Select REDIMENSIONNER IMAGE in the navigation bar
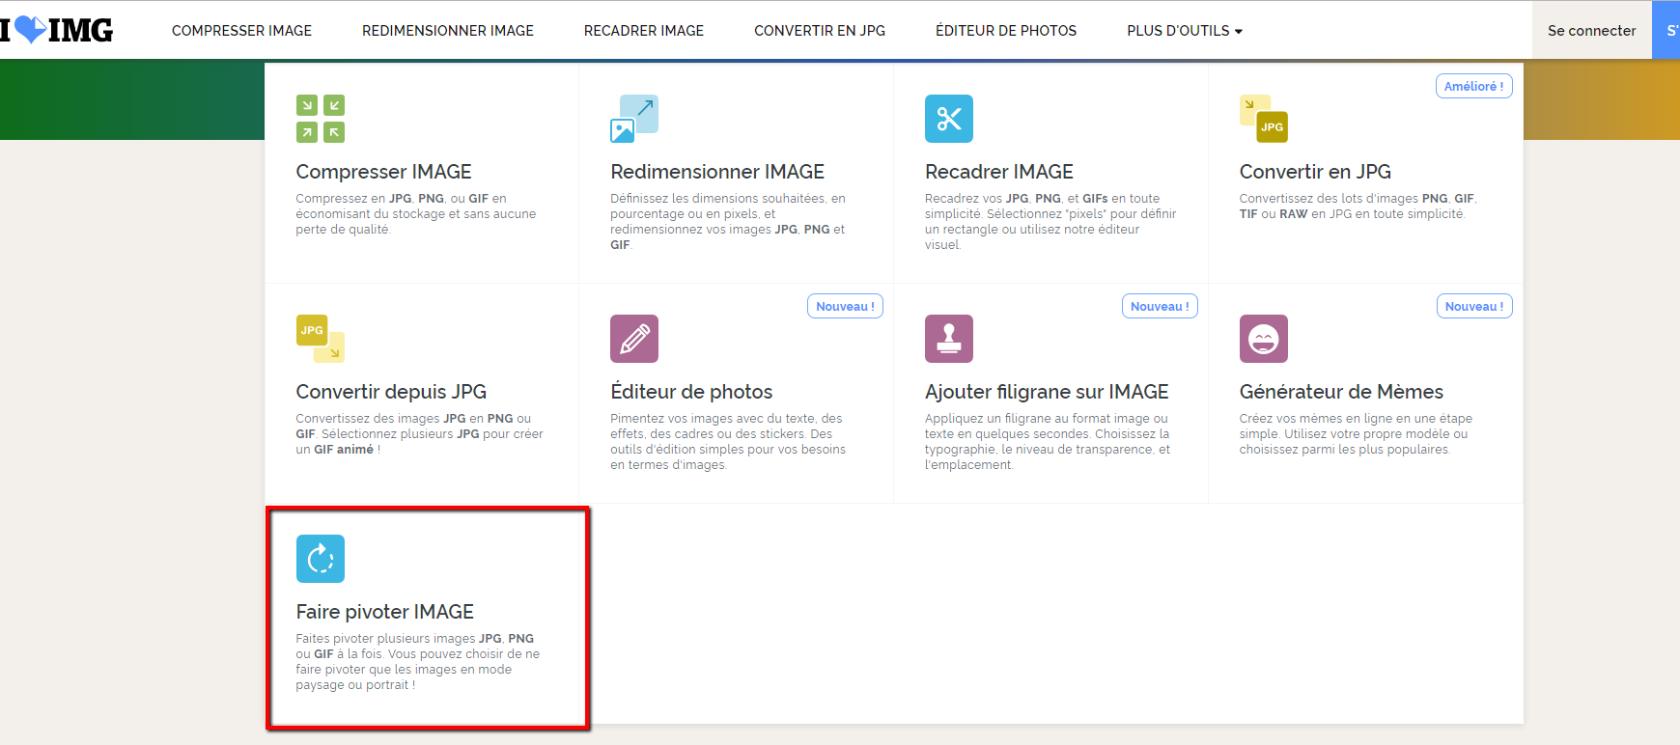The image size is (1680, 745). point(448,31)
